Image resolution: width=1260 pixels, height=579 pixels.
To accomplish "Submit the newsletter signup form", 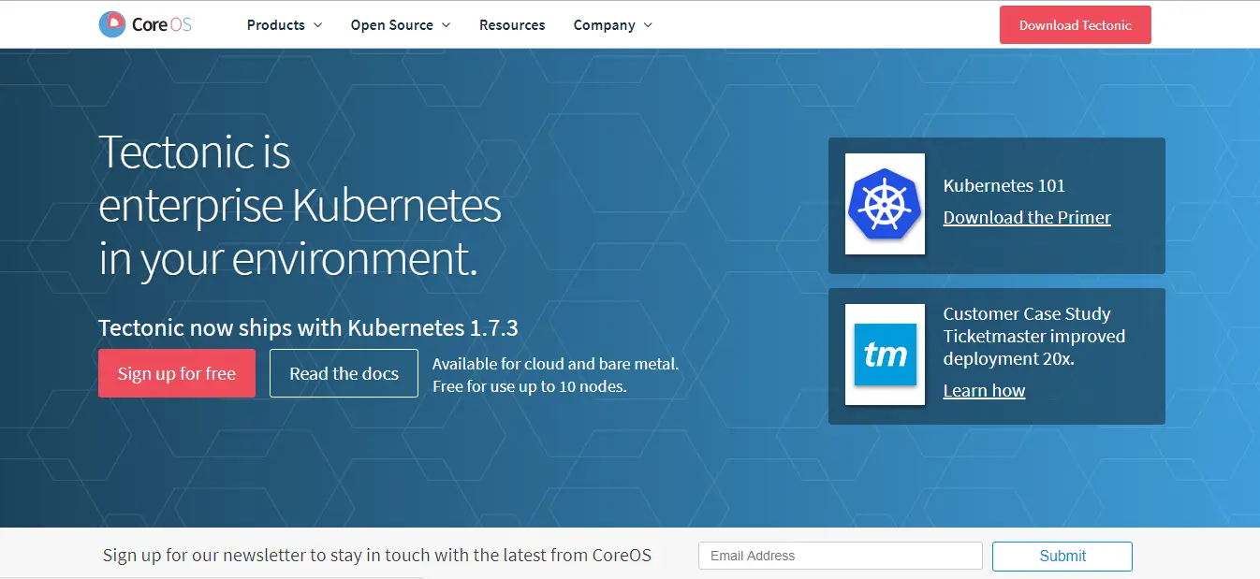I will point(1062,556).
